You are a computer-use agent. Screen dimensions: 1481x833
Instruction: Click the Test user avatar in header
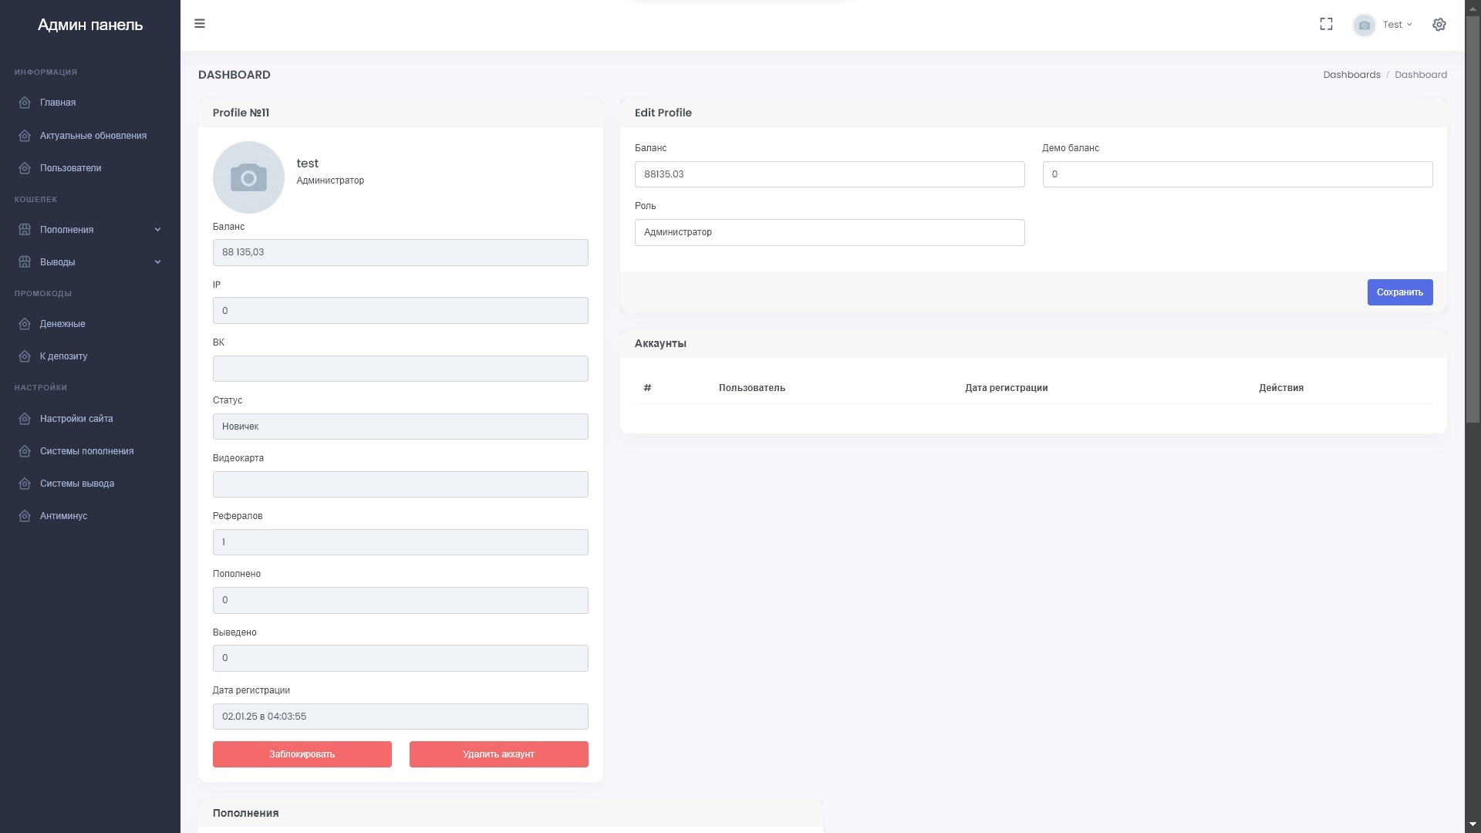tap(1364, 25)
